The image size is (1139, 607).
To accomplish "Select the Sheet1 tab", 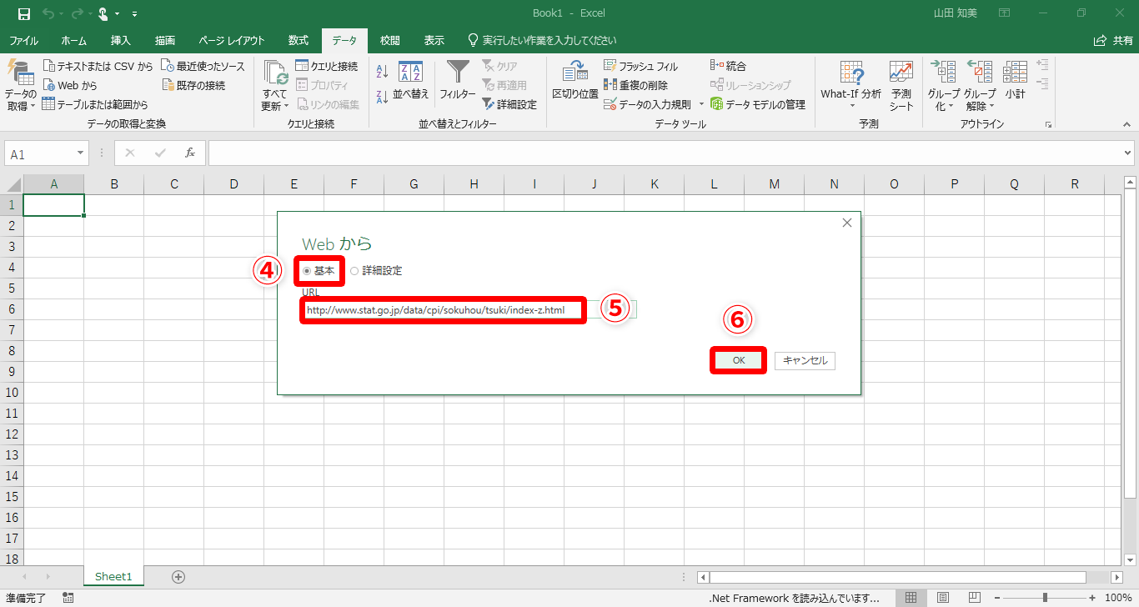I will (114, 577).
